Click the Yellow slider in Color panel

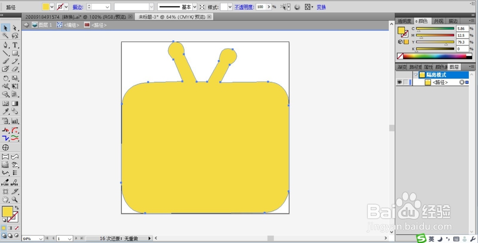435,43
